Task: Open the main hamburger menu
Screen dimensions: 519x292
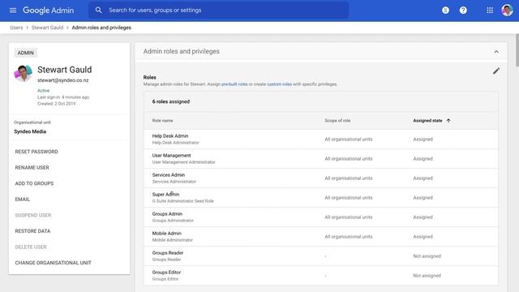Action: point(13,11)
